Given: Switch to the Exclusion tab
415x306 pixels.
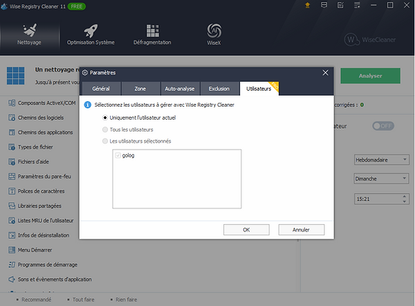Looking at the screenshot, I should (219, 89).
